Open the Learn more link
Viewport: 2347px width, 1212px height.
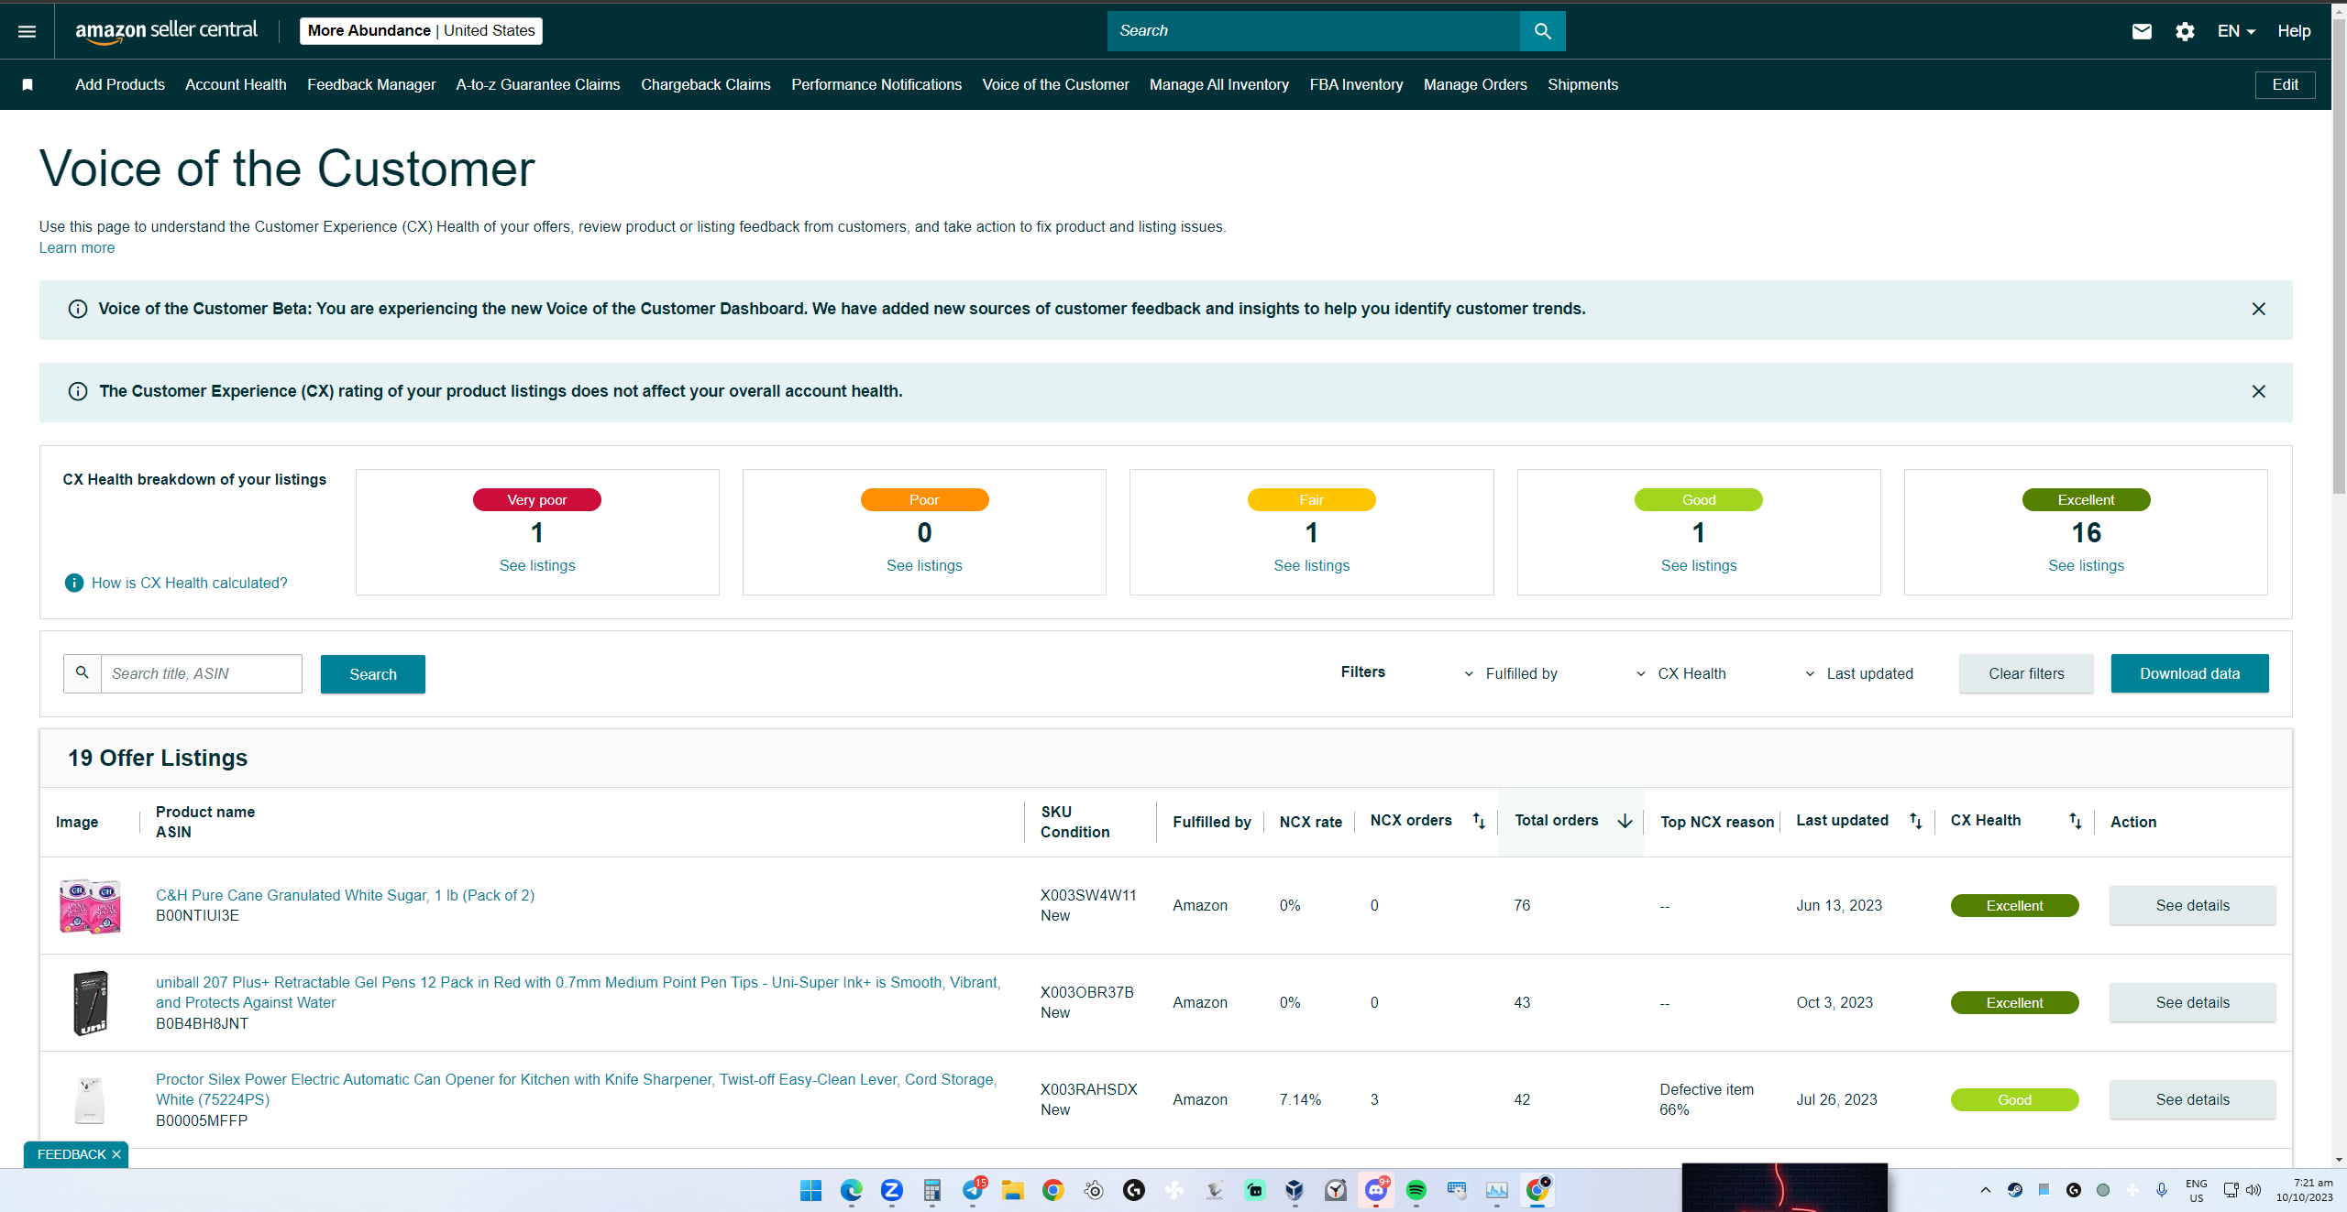click(x=77, y=248)
